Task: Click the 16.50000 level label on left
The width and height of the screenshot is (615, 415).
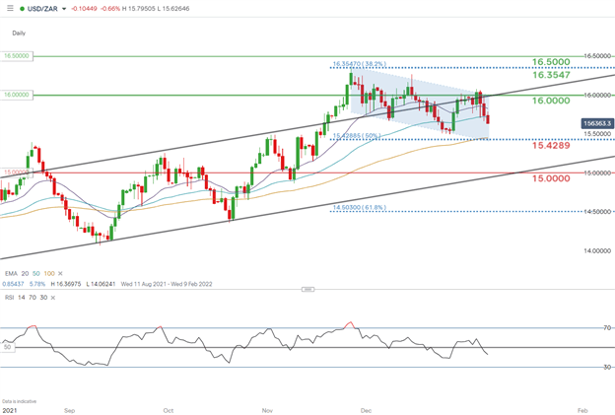Action: (17, 56)
